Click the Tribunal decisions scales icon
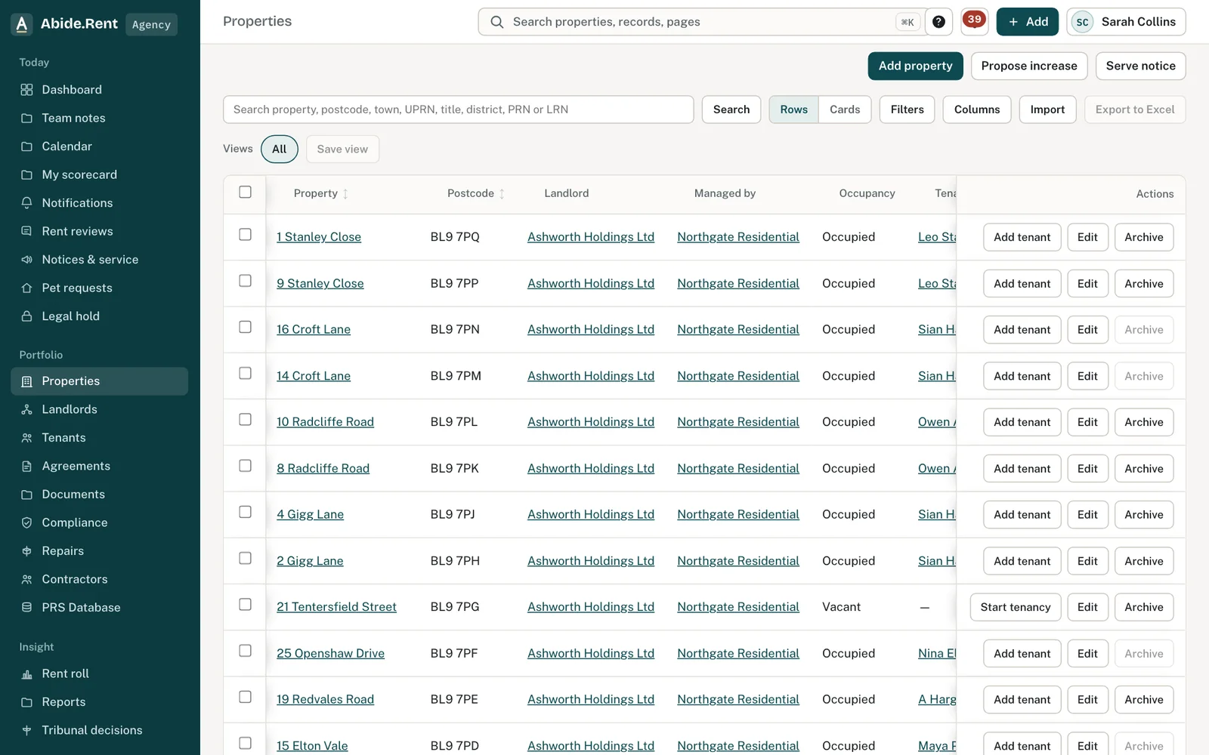Viewport: 1209px width, 755px height. pos(26,730)
